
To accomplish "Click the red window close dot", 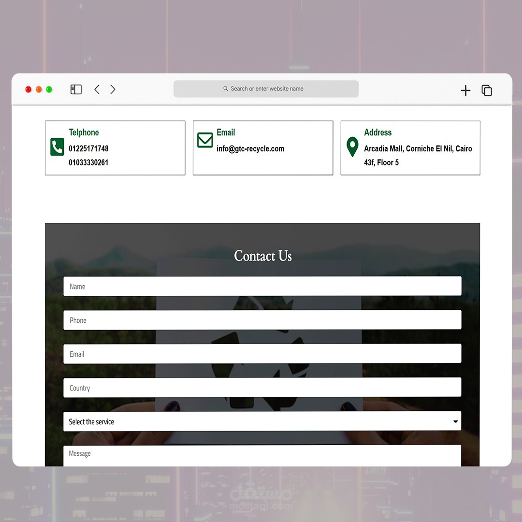I will pos(29,89).
